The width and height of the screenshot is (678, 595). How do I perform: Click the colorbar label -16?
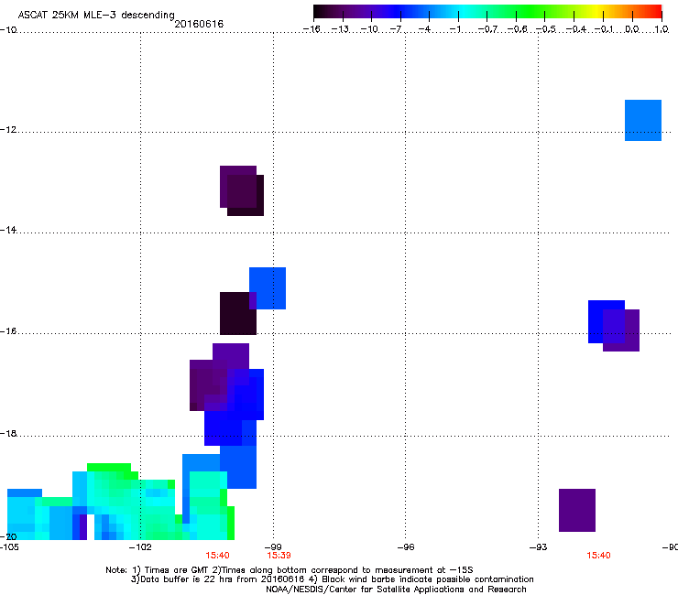coord(312,29)
